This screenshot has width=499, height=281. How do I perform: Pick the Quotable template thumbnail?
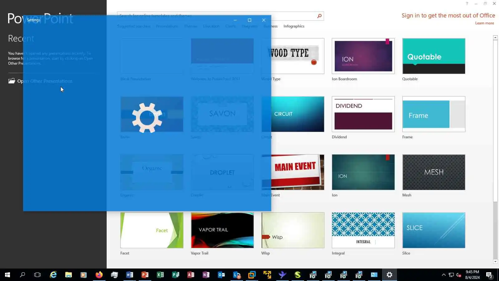point(434,56)
